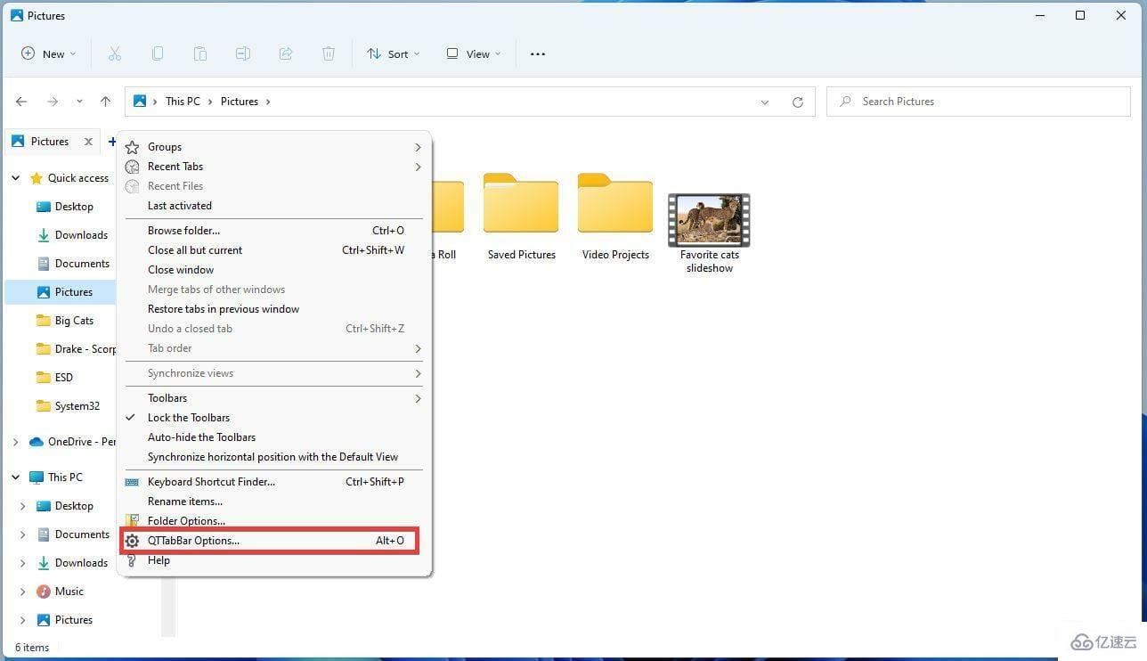Open the See more ellipsis menu
1147x661 pixels.
pyautogui.click(x=538, y=54)
